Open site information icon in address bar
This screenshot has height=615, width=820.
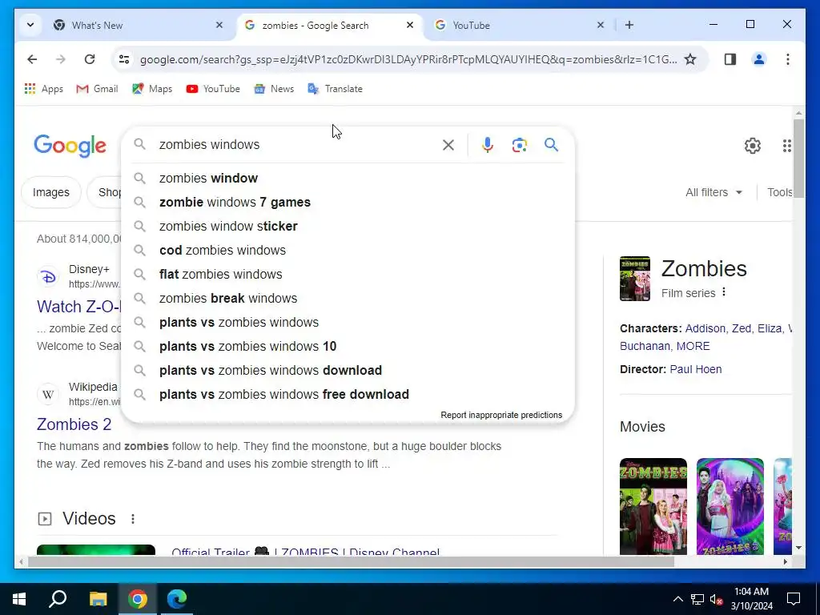(124, 59)
